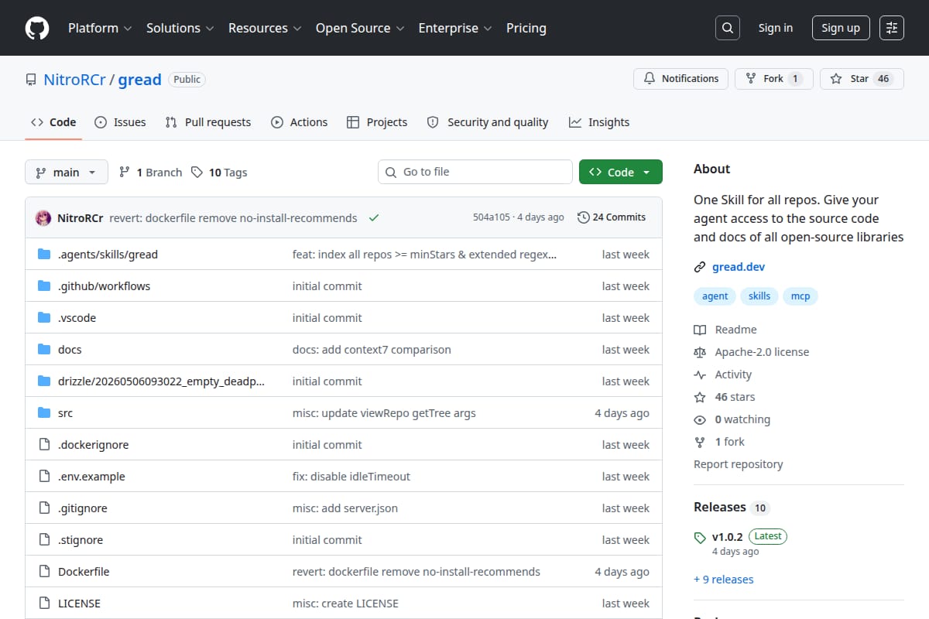Open the Pricing page
The height and width of the screenshot is (619, 929).
(526, 28)
